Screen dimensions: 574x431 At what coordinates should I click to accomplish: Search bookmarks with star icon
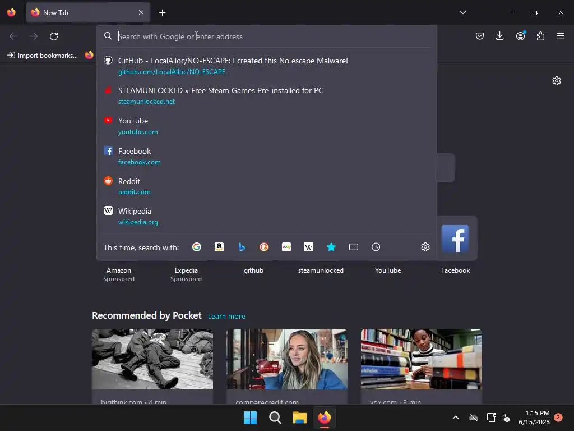[x=331, y=247]
